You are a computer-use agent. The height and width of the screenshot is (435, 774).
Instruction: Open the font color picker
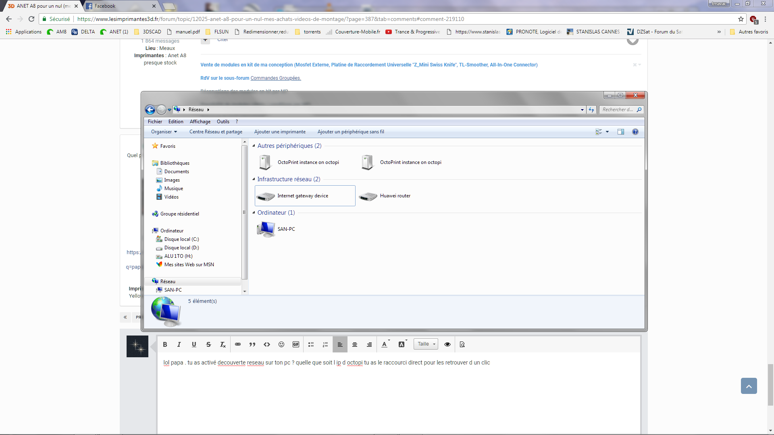point(385,344)
